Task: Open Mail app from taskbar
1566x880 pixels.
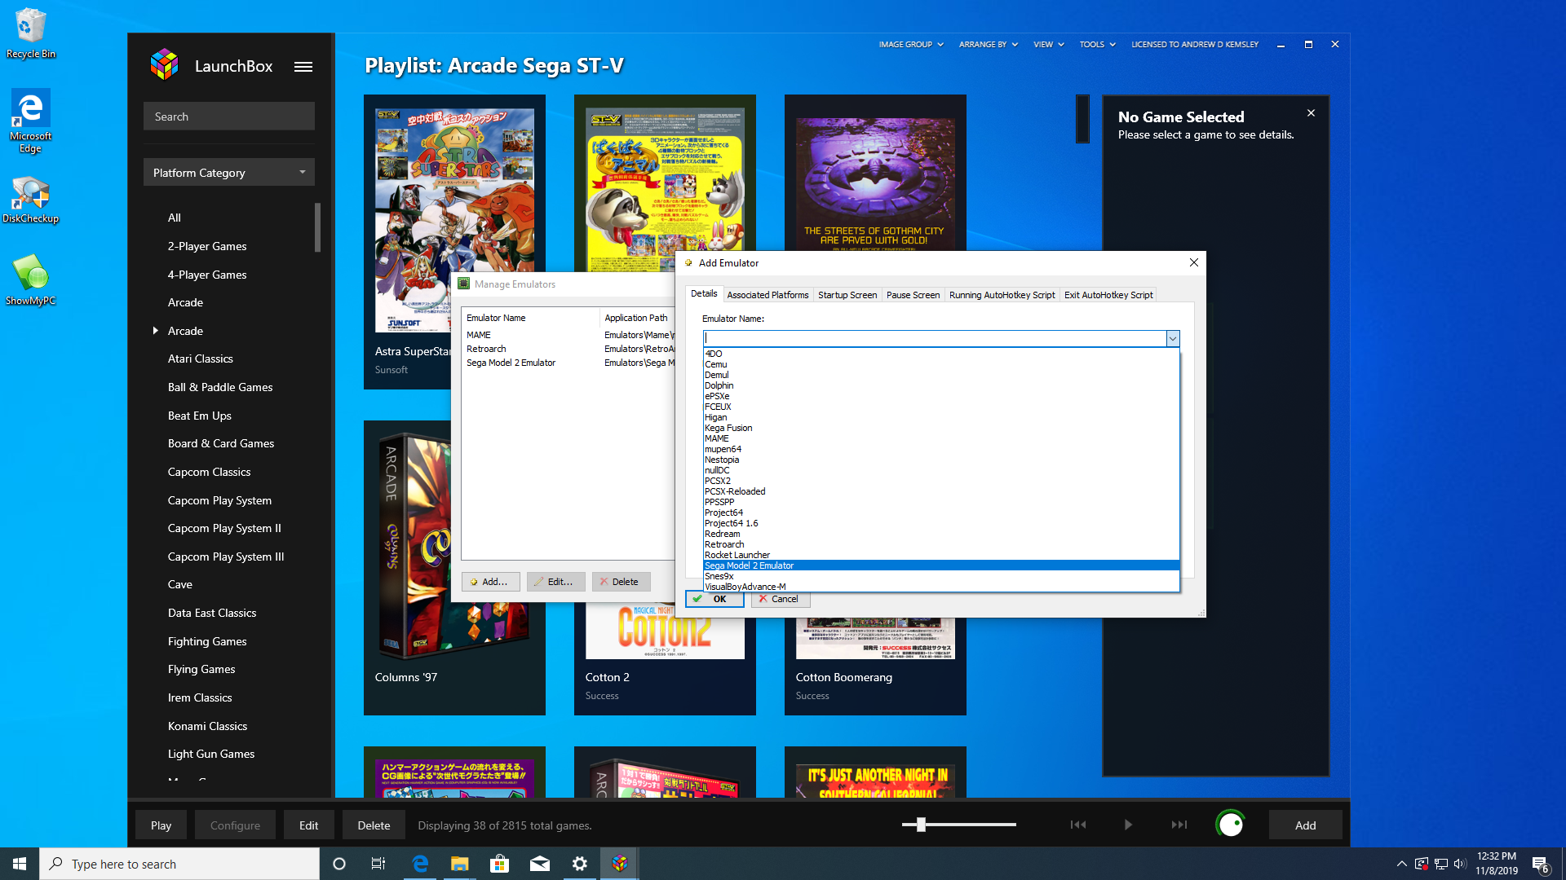Action: (540, 864)
